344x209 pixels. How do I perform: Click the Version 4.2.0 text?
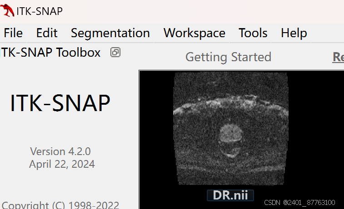pos(60,151)
